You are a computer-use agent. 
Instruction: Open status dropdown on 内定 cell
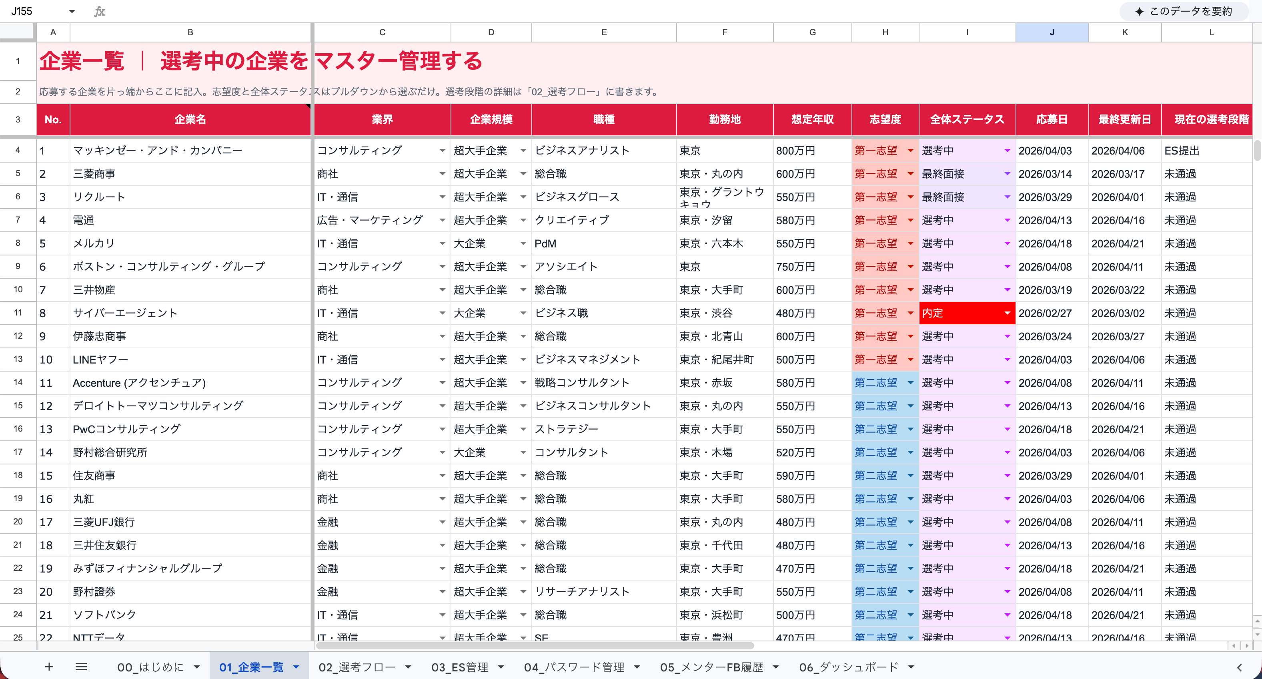[1007, 313]
